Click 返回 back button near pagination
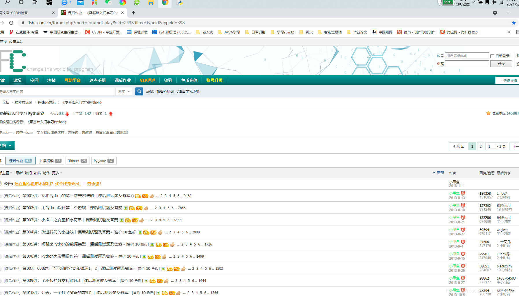 pyautogui.click(x=458, y=146)
